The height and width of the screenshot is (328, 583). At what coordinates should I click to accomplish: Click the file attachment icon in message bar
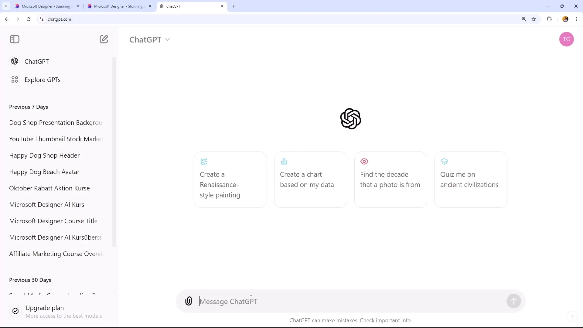[x=189, y=301]
